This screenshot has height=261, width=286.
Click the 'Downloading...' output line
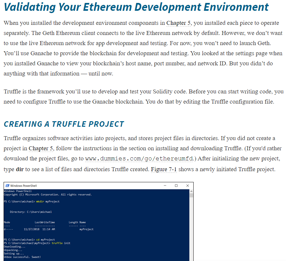pos(15,247)
